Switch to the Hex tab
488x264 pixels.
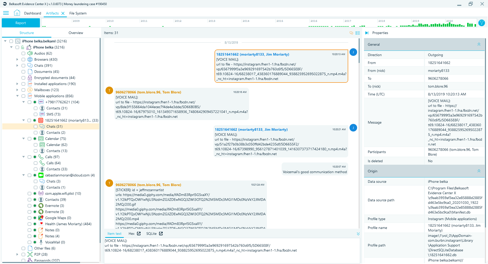(131, 234)
